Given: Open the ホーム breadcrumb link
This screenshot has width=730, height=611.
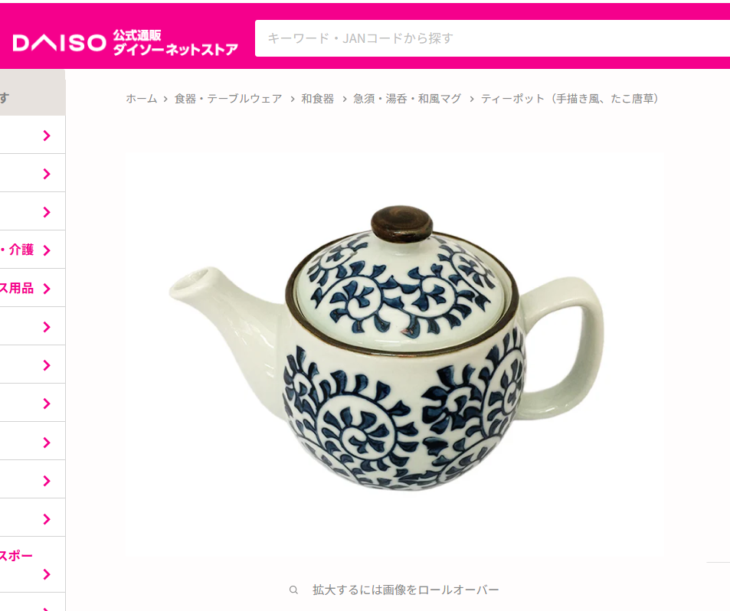Looking at the screenshot, I should click(142, 99).
